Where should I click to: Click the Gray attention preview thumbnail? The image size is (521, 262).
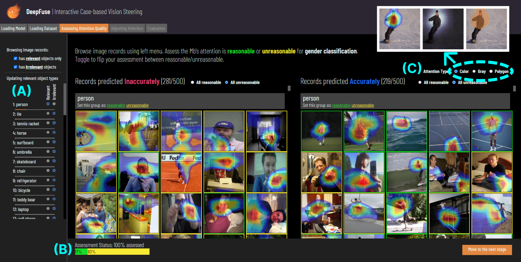click(x=443, y=29)
